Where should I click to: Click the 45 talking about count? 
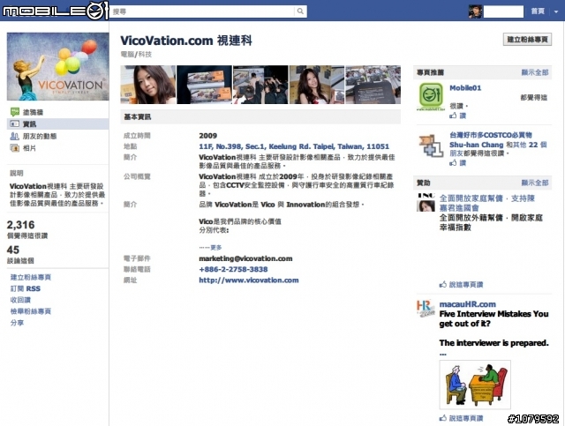tap(13, 250)
